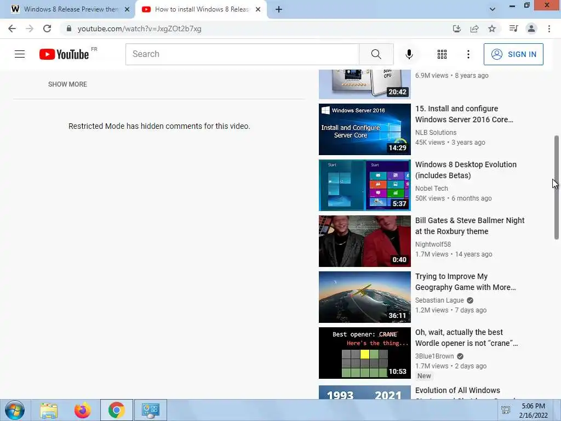The image size is (561, 421).
Task: Click the browser forward arrow
Action: pyautogui.click(x=30, y=29)
